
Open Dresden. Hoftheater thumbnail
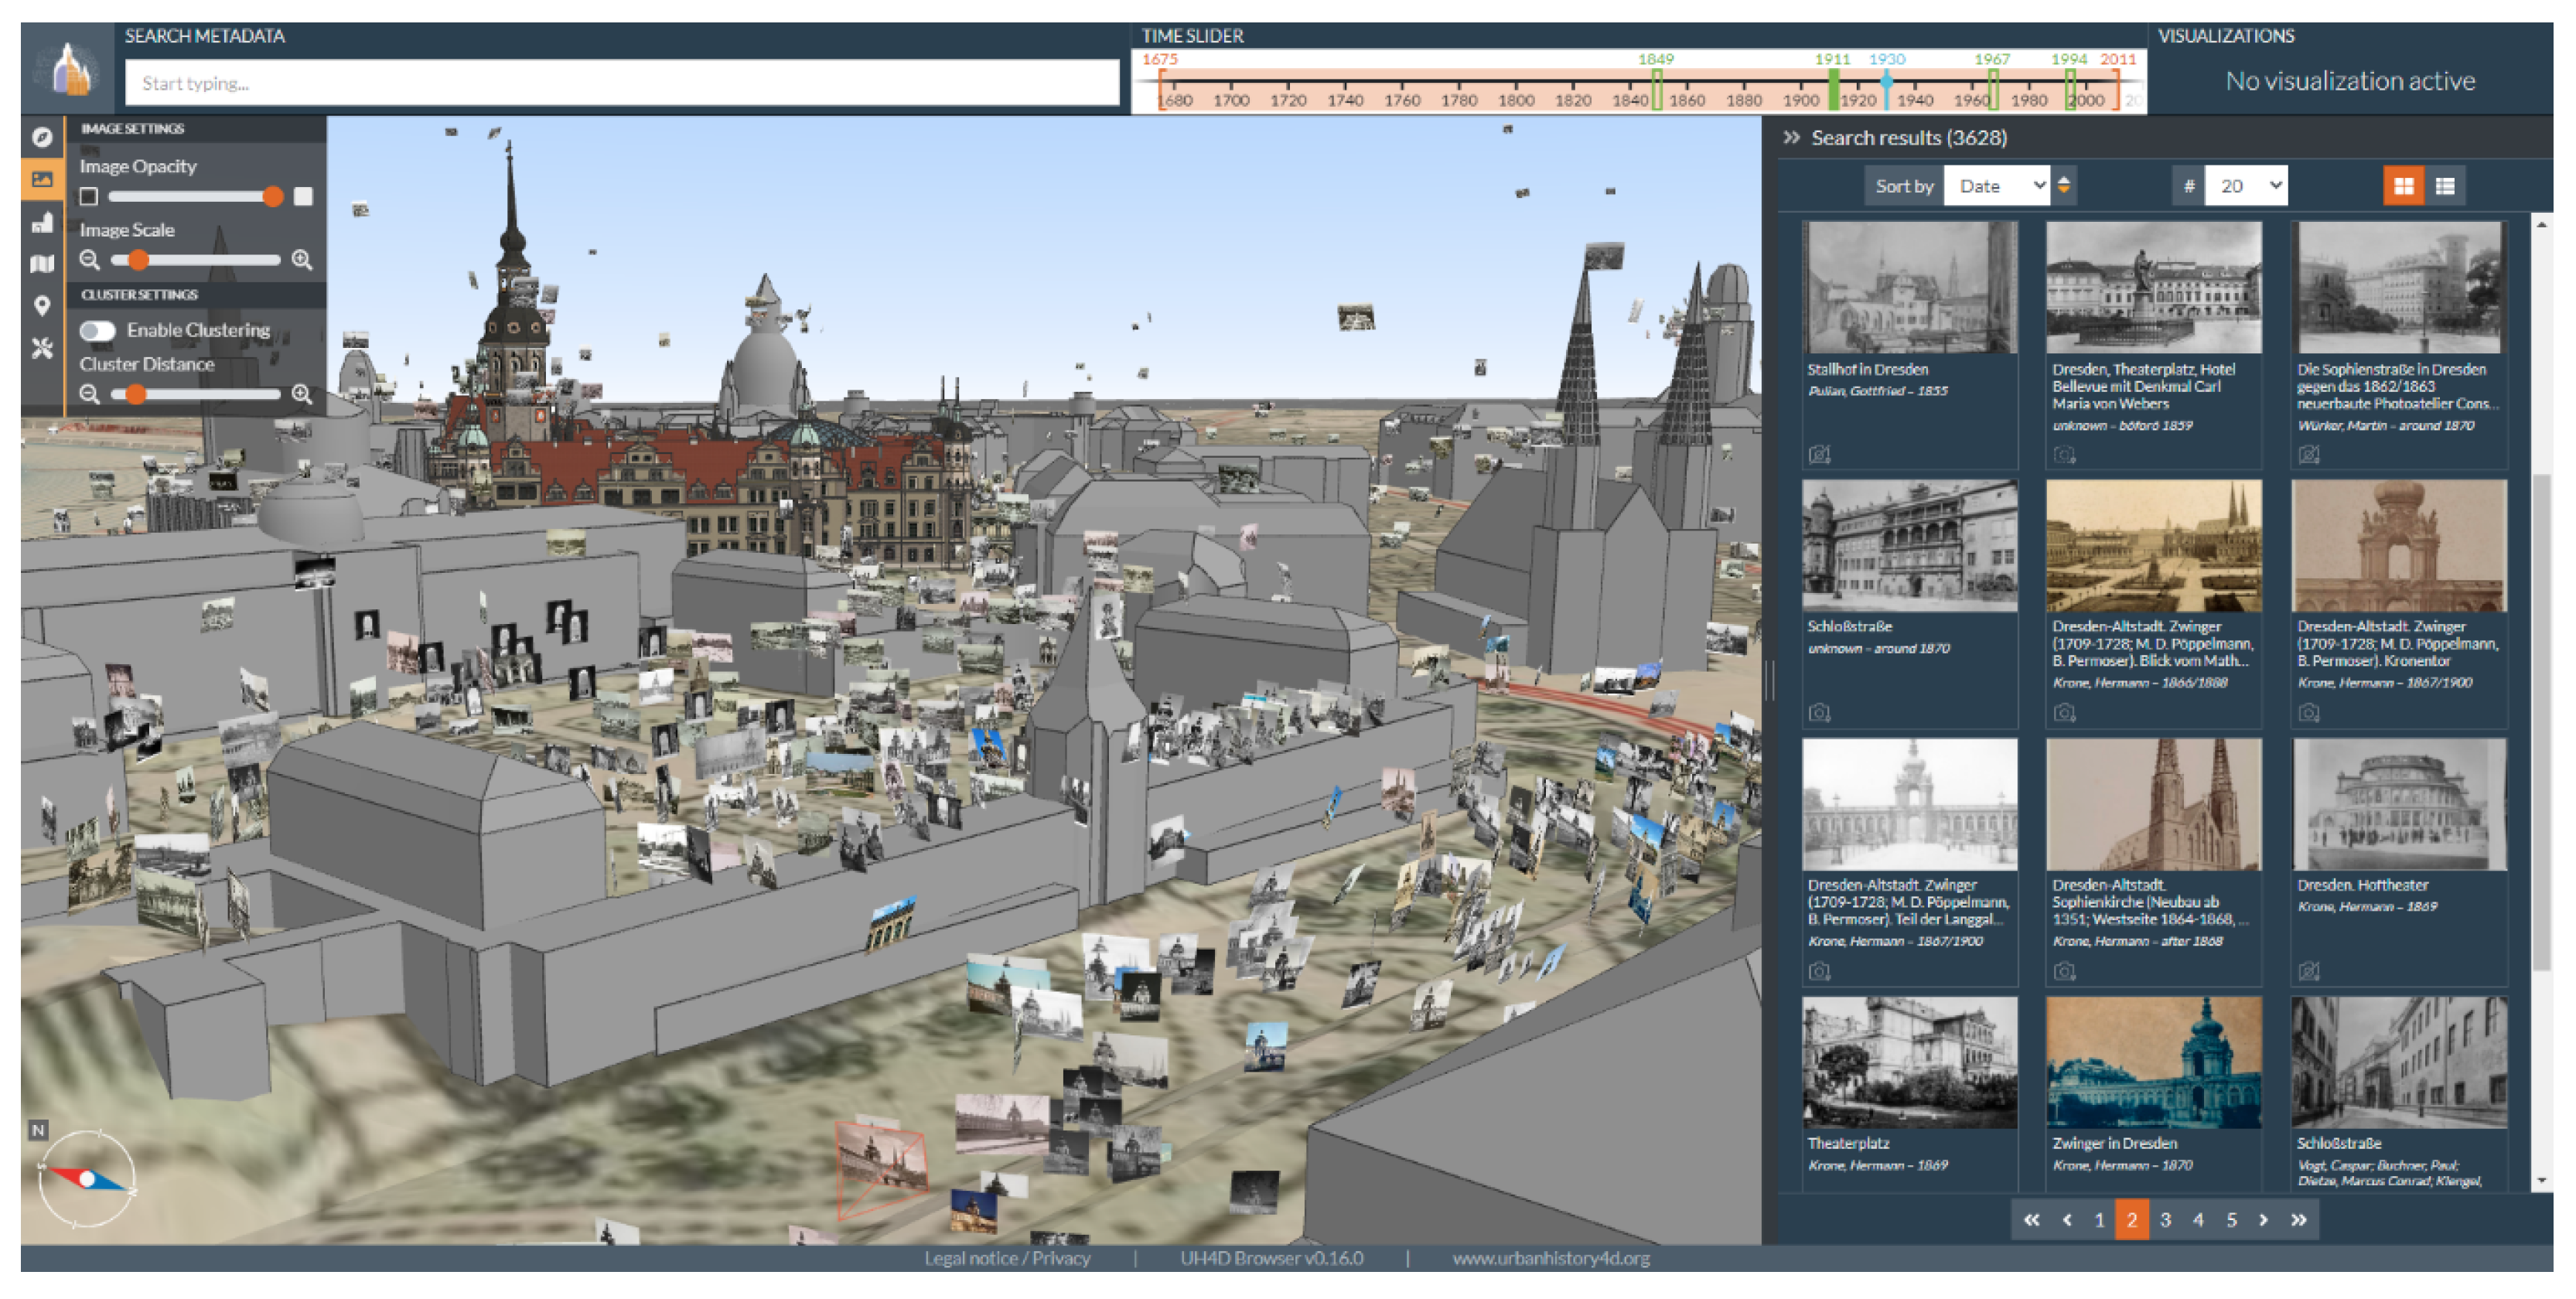(x=2399, y=804)
